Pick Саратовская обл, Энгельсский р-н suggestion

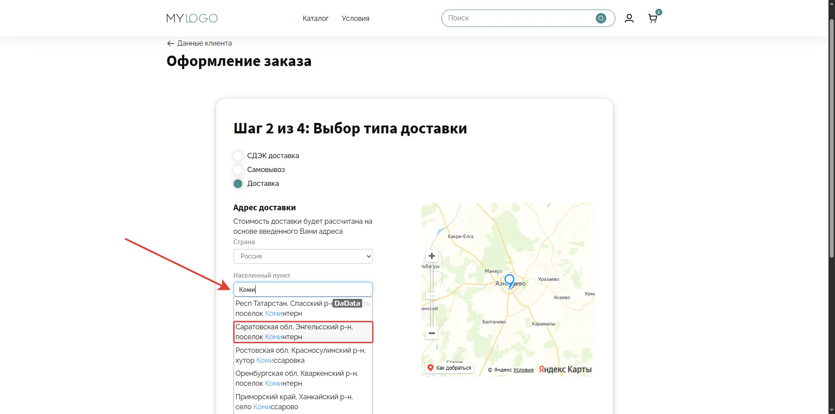pyautogui.click(x=303, y=332)
